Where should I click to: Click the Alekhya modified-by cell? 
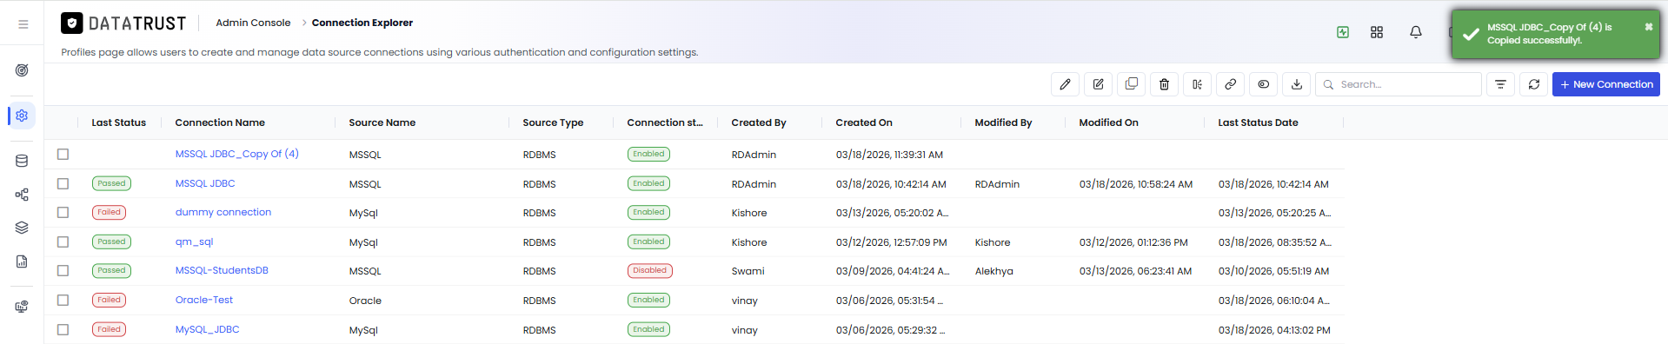pos(993,271)
